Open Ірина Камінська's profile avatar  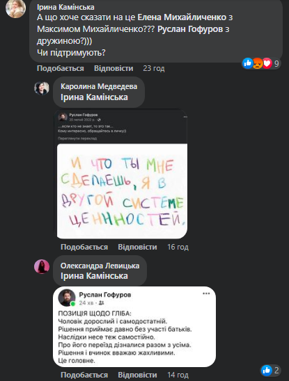point(15,9)
